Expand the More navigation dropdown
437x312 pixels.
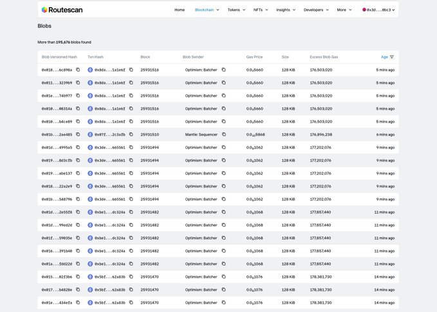pyautogui.click(x=344, y=10)
